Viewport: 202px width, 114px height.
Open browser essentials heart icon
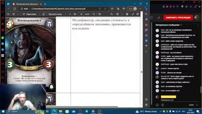(124, 9)
